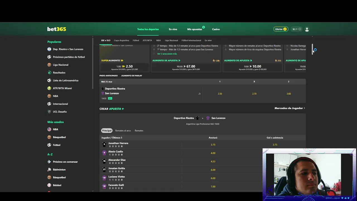Open the Resultados icon in sidebar
The height and width of the screenshot is (201, 357).
49,73
